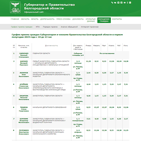This screenshot has width=141, height=141.
Task: Open the RSS feed icon
Action: pyautogui.click(x=130, y=3)
